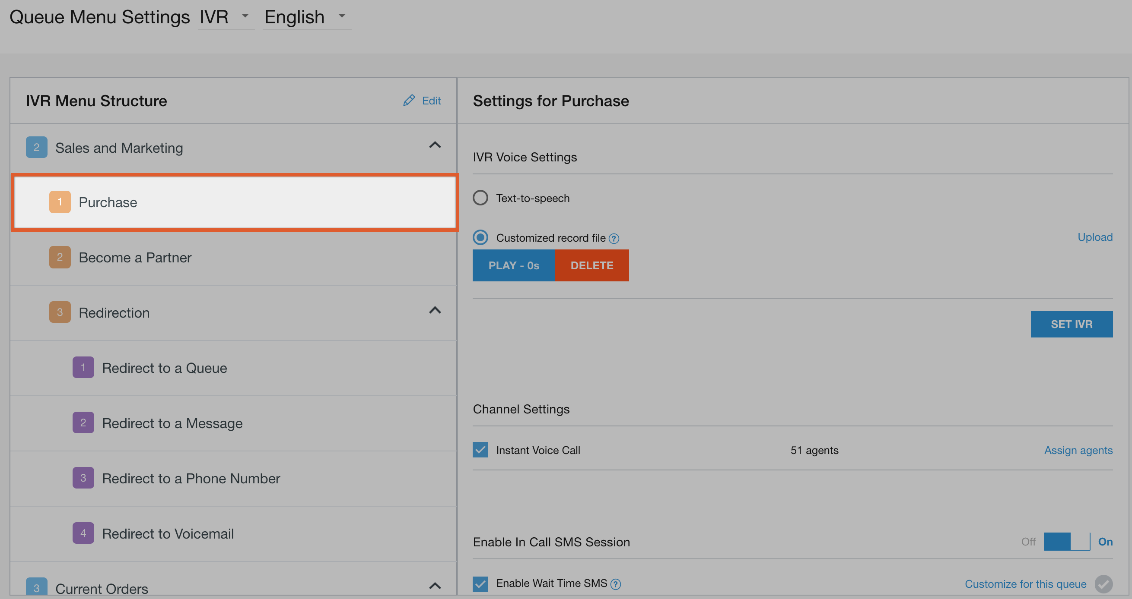Click the blue badge beside Sales and Marketing
Screen dimensions: 1132x599
tap(36, 148)
